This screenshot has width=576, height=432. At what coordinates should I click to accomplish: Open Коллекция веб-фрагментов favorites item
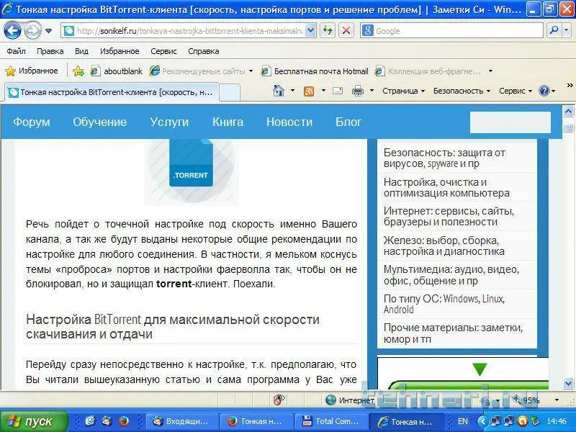(434, 71)
